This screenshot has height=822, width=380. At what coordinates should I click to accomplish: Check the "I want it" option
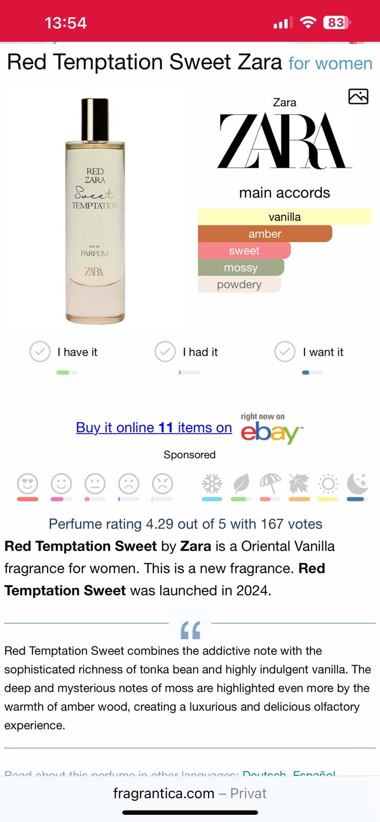click(x=285, y=352)
